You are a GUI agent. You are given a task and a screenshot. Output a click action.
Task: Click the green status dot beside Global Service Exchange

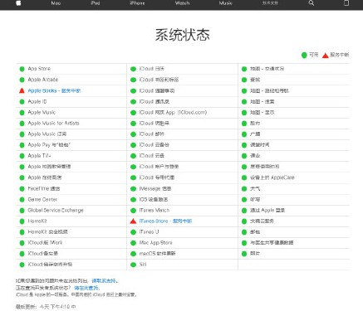22,211
